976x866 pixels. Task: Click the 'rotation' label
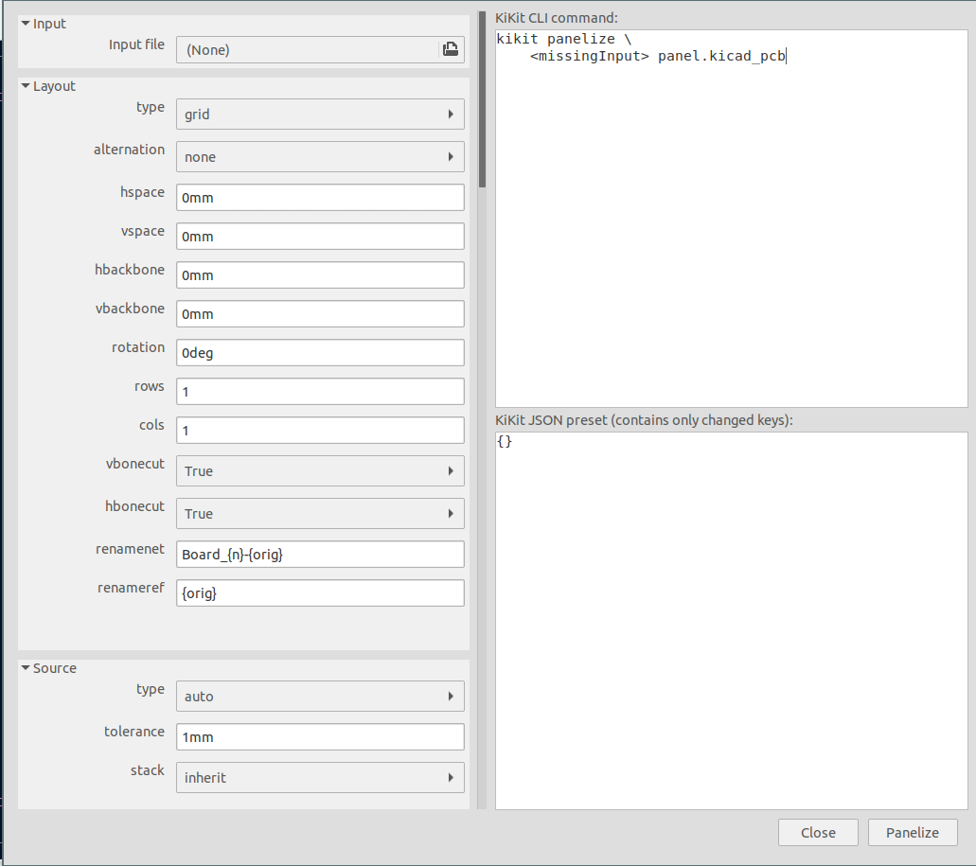[138, 347]
